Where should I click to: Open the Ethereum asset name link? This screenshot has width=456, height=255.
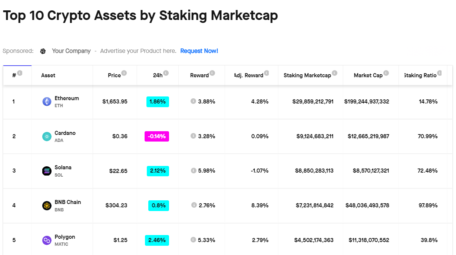click(x=67, y=98)
